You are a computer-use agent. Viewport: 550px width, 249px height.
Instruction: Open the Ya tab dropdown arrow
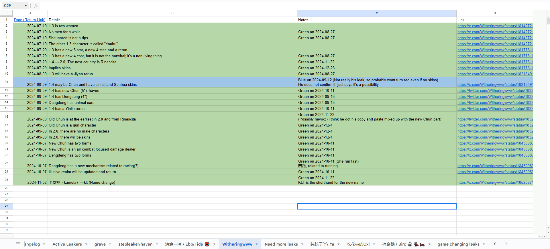(x=339, y=244)
